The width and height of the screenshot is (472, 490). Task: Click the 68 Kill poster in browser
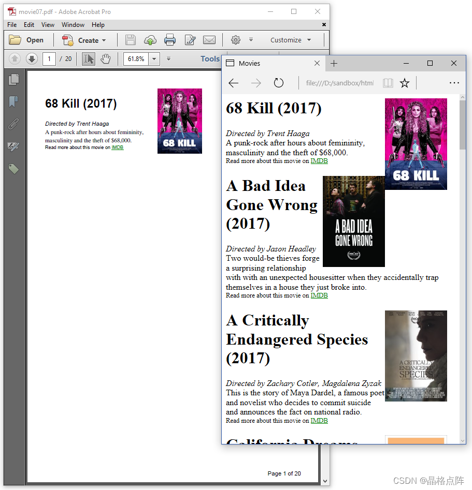(416, 144)
